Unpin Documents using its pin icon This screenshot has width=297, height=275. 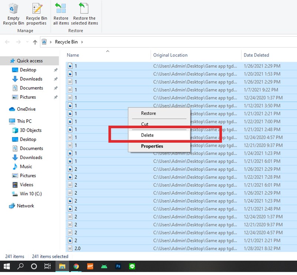coord(55,88)
